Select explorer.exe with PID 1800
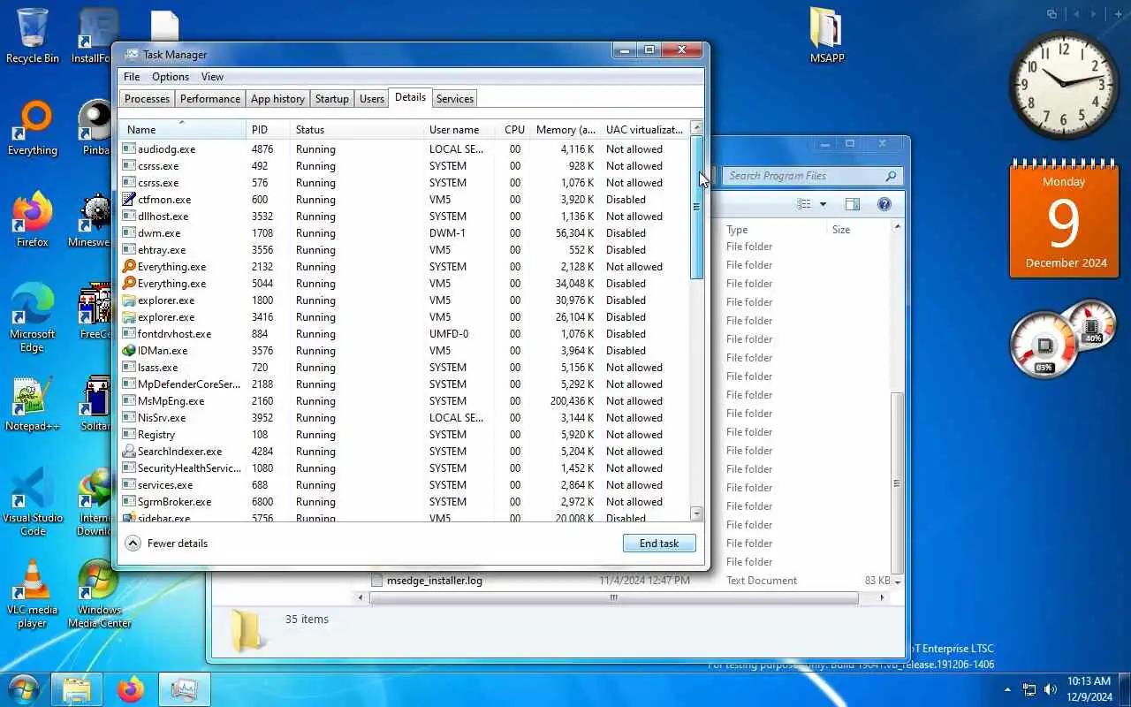Image resolution: width=1131 pixels, height=707 pixels. 405,300
